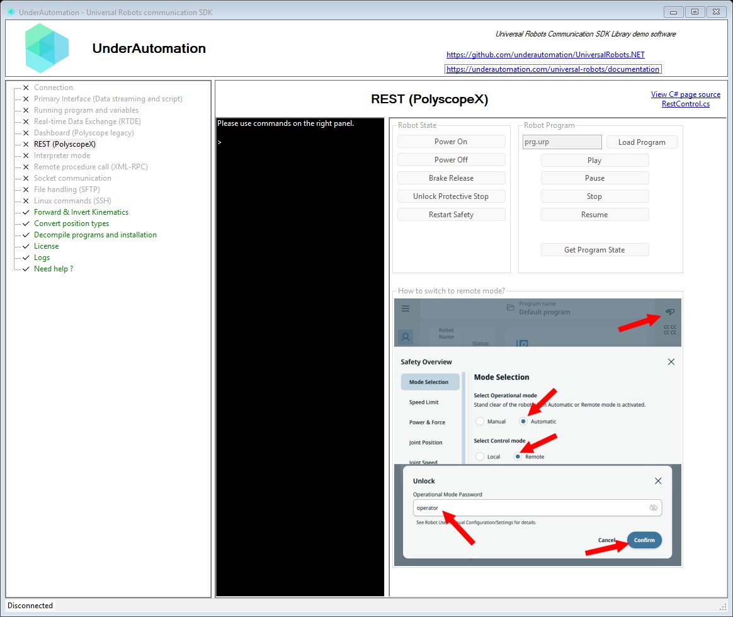The image size is (733, 617).
Task: Click the Power Off button
Action: tap(451, 160)
